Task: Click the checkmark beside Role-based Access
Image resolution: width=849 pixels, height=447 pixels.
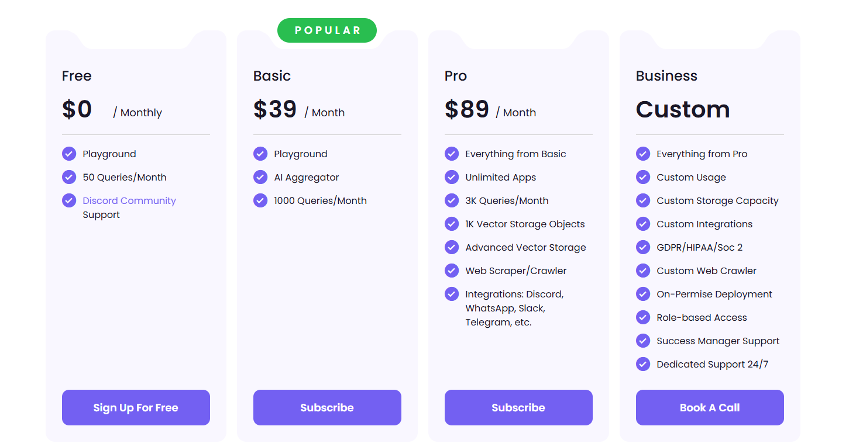Action: [643, 317]
